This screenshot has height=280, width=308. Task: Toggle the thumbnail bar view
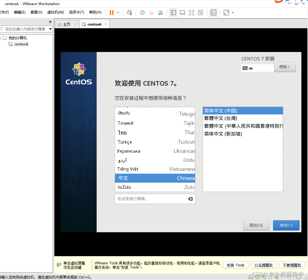[182, 13]
